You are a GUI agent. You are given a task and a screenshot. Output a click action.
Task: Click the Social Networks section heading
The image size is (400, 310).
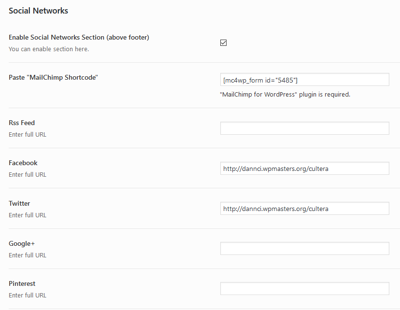pyautogui.click(x=38, y=11)
